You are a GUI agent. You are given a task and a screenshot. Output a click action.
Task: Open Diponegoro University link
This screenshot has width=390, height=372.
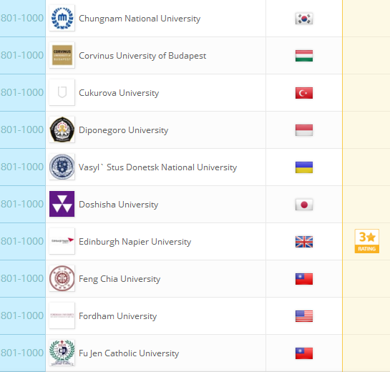click(123, 130)
